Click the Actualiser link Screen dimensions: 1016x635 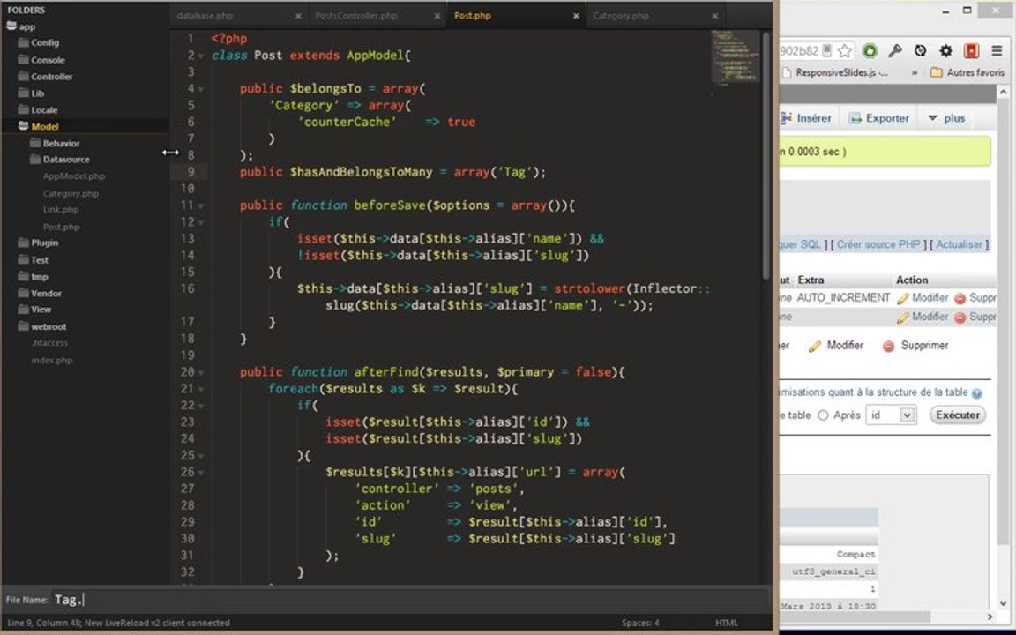(x=959, y=244)
